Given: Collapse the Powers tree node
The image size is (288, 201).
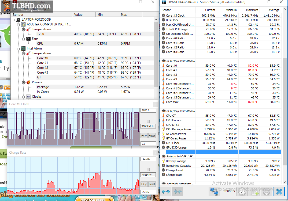Looking at the screenshot, I should 24,82.
